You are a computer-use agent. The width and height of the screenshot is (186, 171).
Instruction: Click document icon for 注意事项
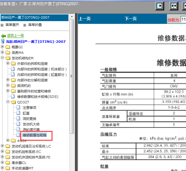pyautogui.click(x=18, y=107)
